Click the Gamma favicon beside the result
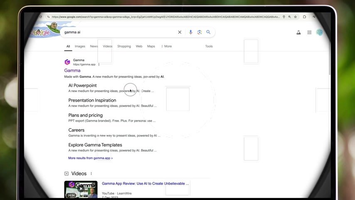The image size is (355, 200). [67, 62]
